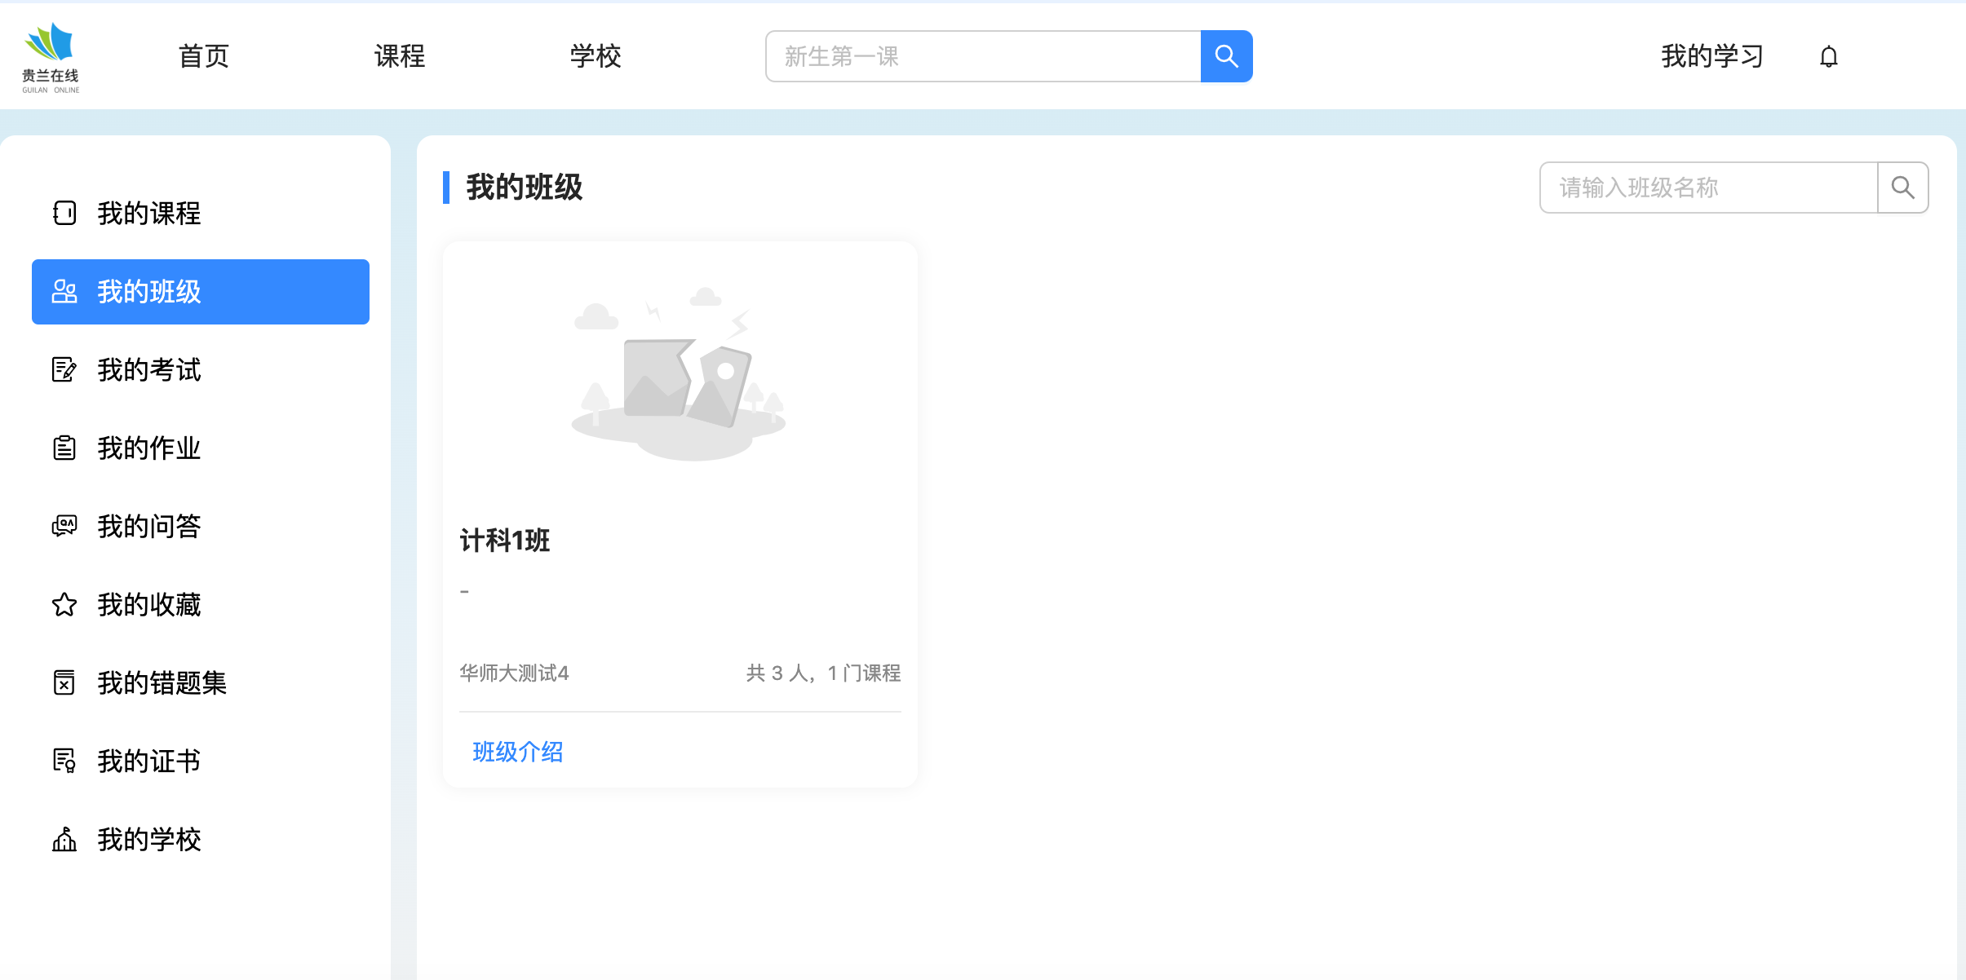Open 学校 in the top navigation
Image resolution: width=1966 pixels, height=980 pixels.
(596, 56)
